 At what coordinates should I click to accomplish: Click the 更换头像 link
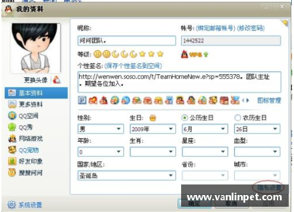[x=35, y=80]
